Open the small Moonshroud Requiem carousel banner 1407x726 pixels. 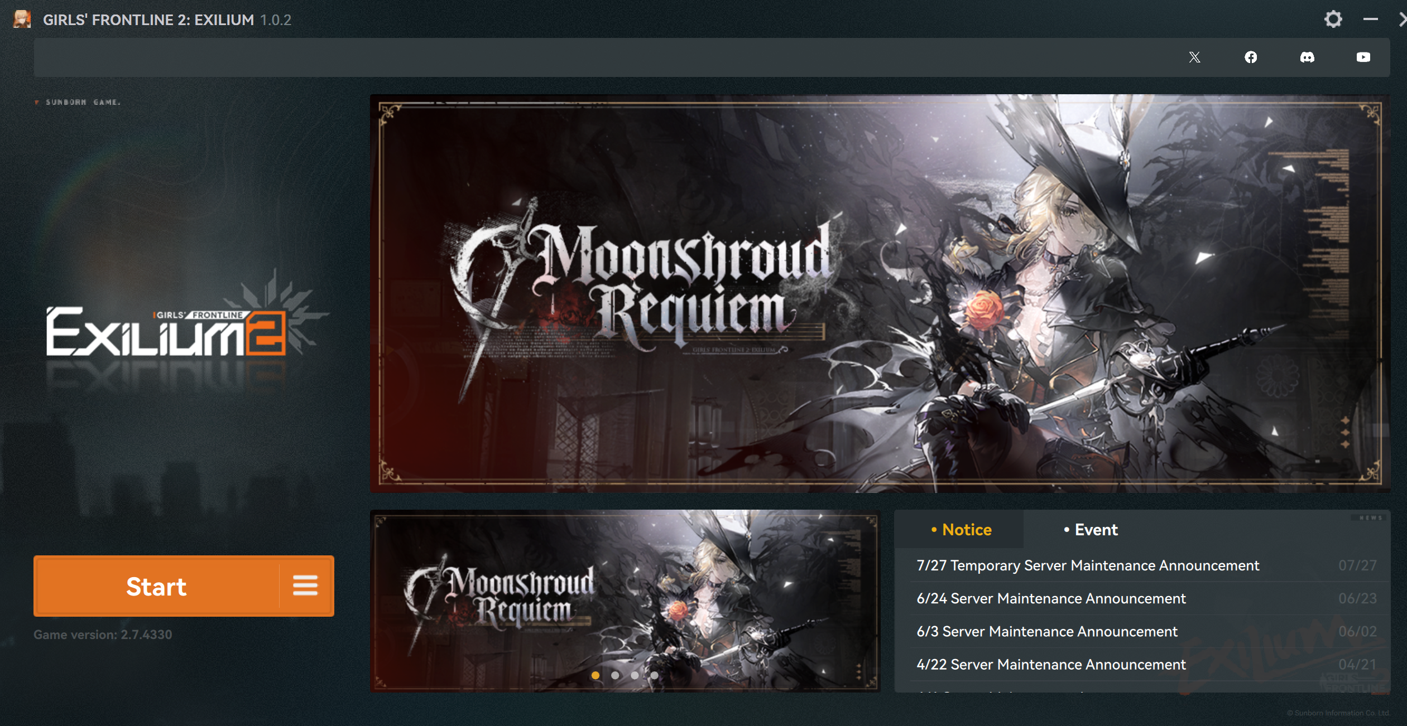[x=625, y=601]
